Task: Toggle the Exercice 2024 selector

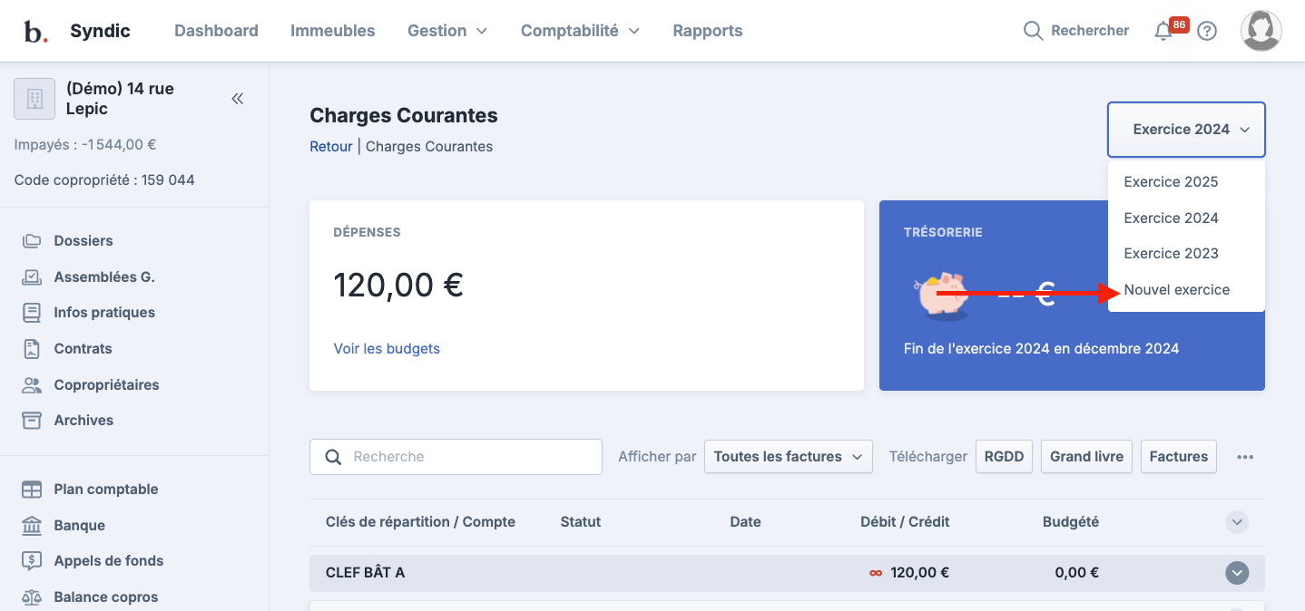Action: tap(1185, 130)
